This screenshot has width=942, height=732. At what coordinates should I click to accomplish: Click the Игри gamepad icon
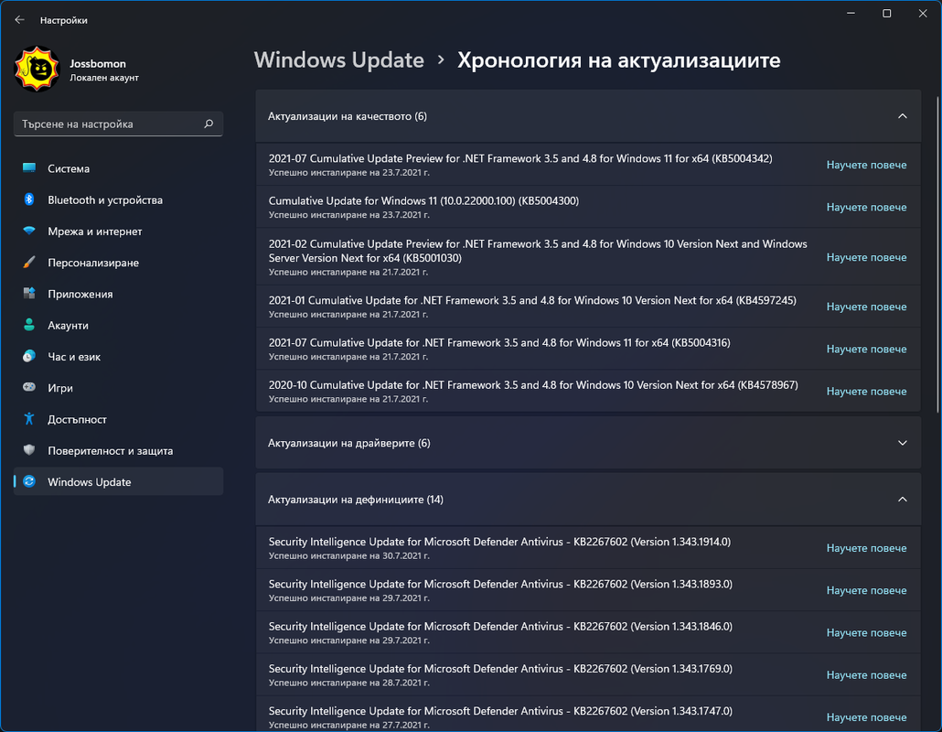[29, 388]
